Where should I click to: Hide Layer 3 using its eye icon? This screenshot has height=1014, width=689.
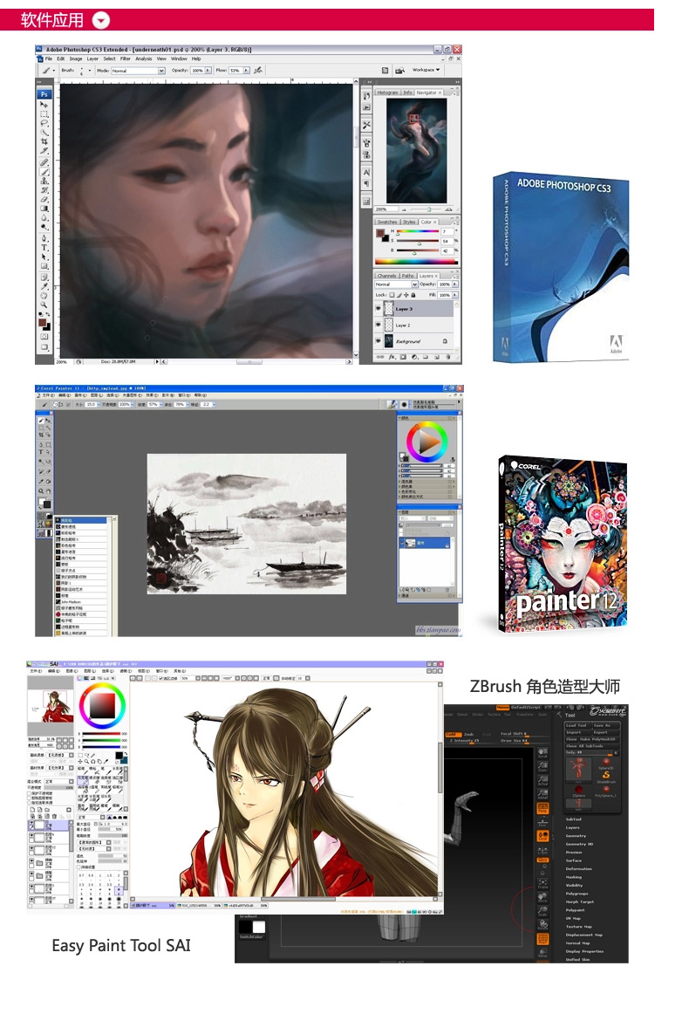[x=379, y=309]
